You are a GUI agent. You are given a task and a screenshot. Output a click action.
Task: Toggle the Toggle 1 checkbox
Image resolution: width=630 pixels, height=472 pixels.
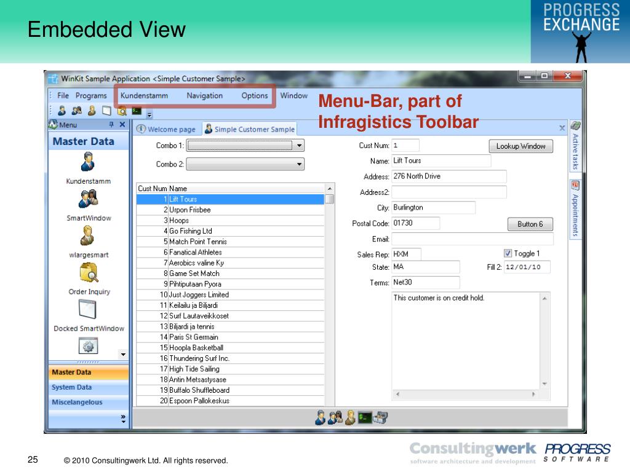(x=508, y=253)
